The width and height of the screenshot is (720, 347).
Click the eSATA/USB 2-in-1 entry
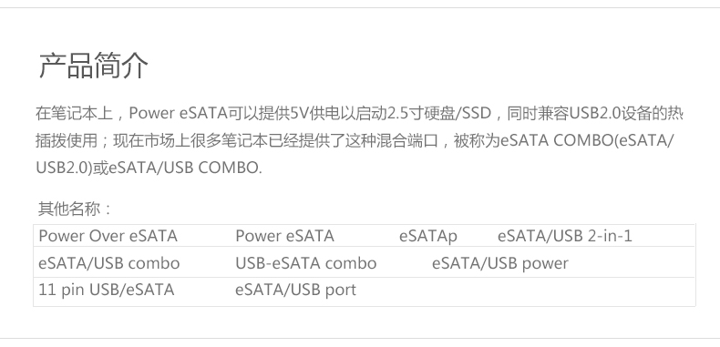565,236
